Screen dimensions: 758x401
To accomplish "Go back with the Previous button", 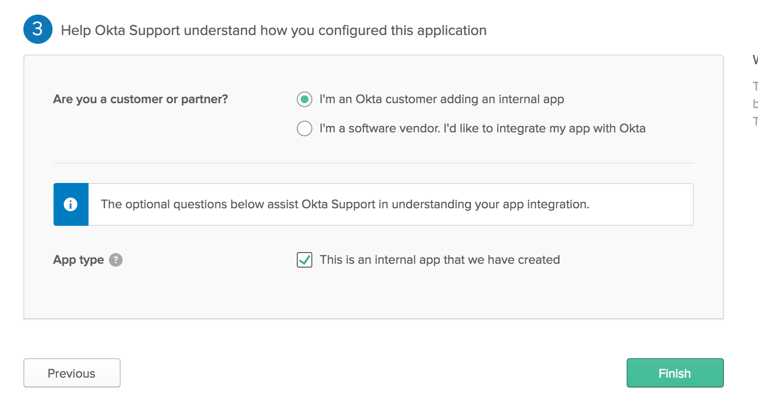I will (72, 373).
